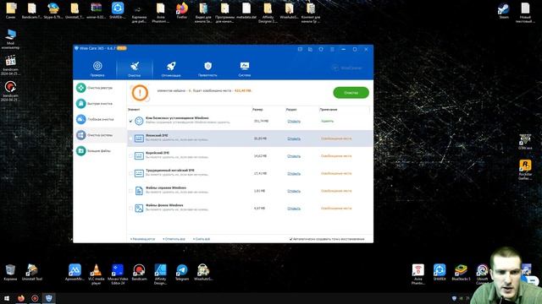Screen dimensions: 542x304
Task: Click the Размер column header
Action: pyautogui.click(x=257, y=110)
